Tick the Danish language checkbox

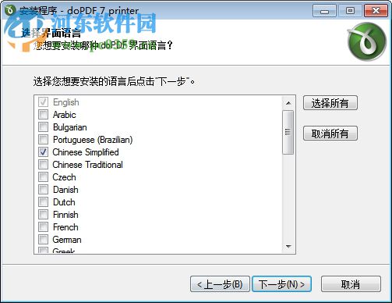coord(43,189)
